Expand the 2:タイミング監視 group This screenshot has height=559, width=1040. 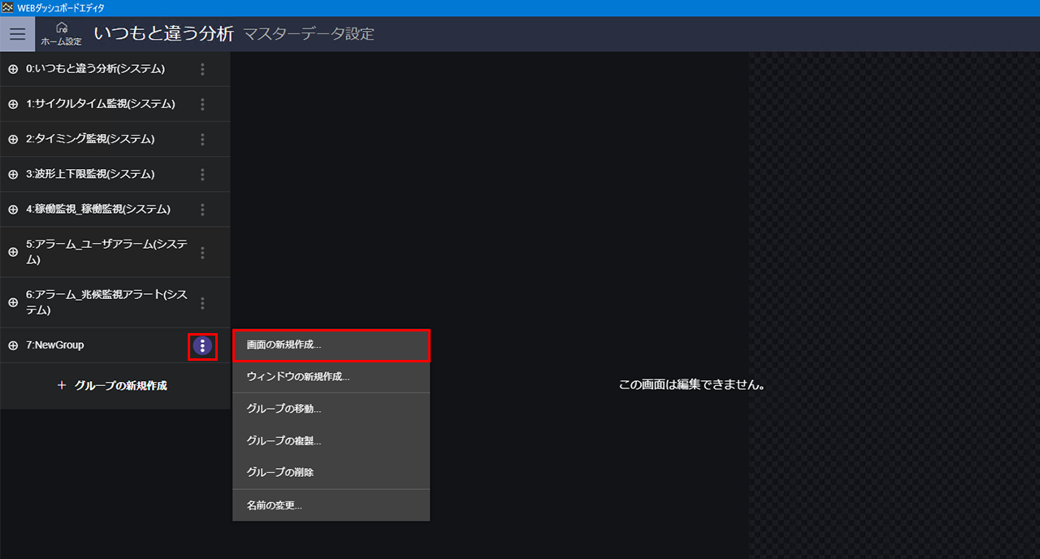[x=13, y=140]
